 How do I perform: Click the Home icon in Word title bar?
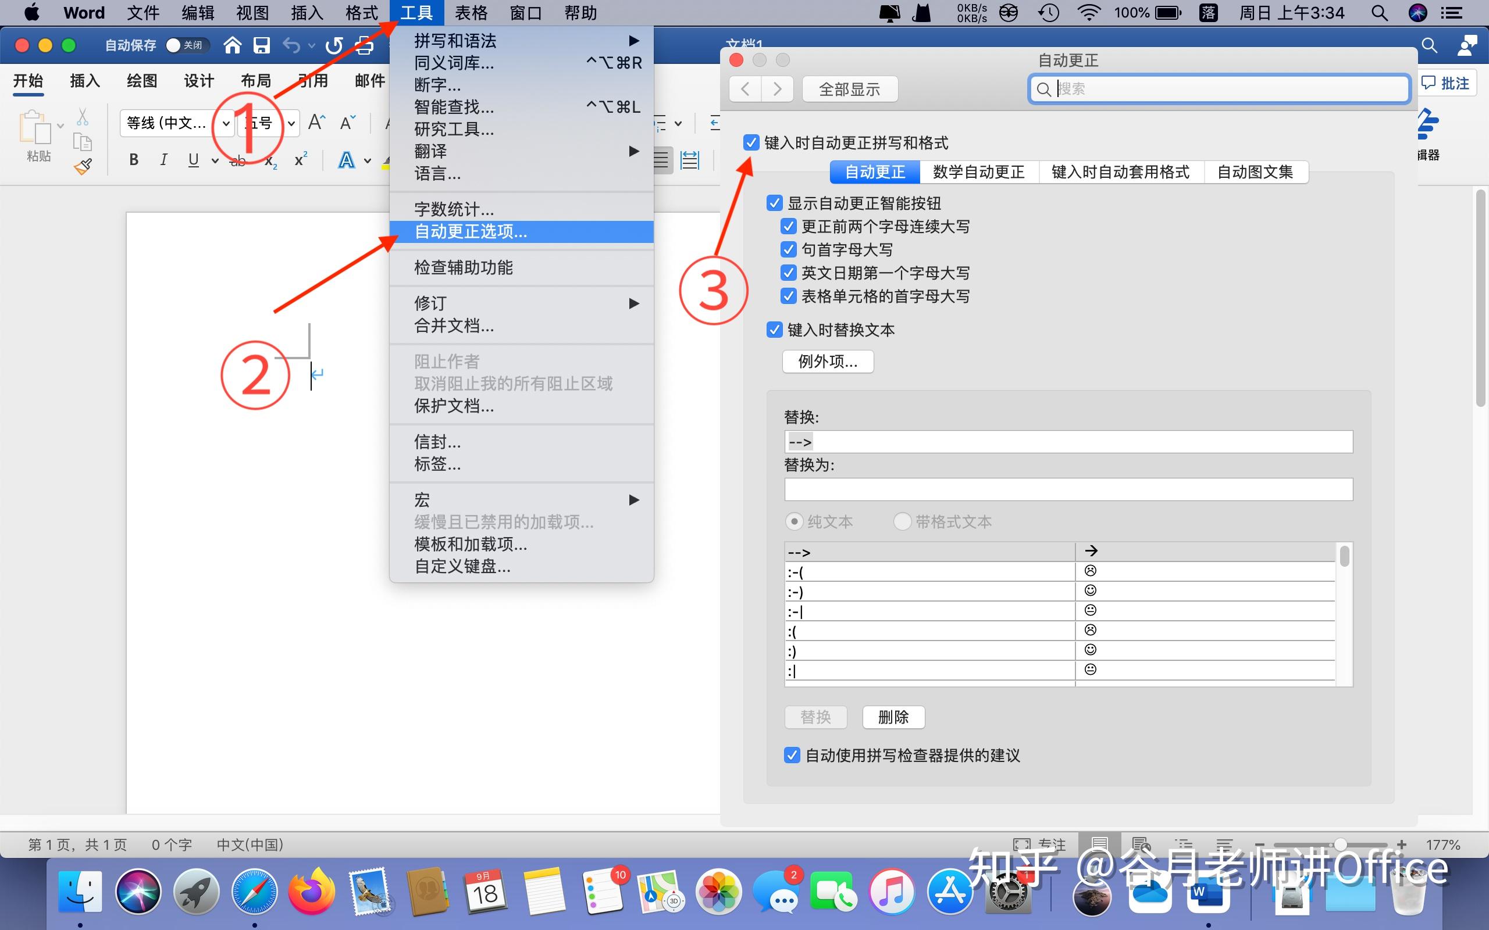232,45
